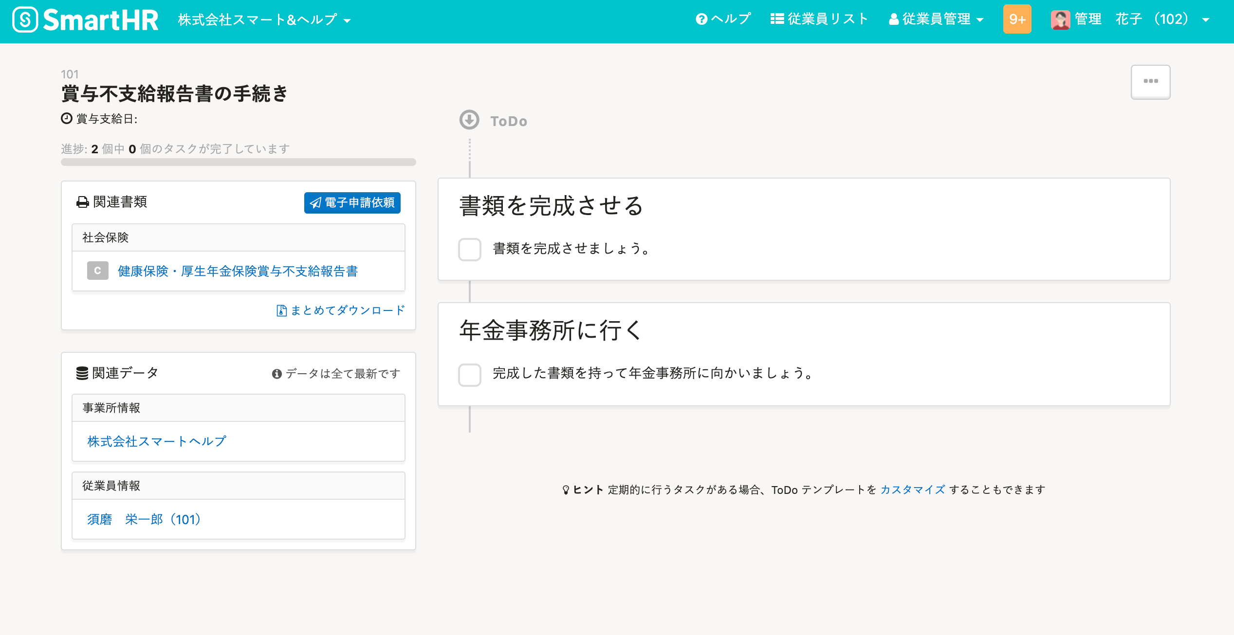Screen dimensions: 1234x635
Task: Click the SmartHR logo
Action: [86, 20]
